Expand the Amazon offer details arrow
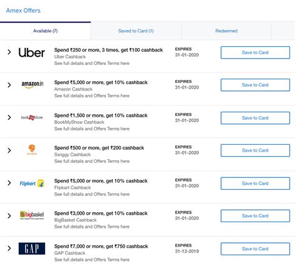This screenshot has height=269, width=296. pyautogui.click(x=9, y=85)
